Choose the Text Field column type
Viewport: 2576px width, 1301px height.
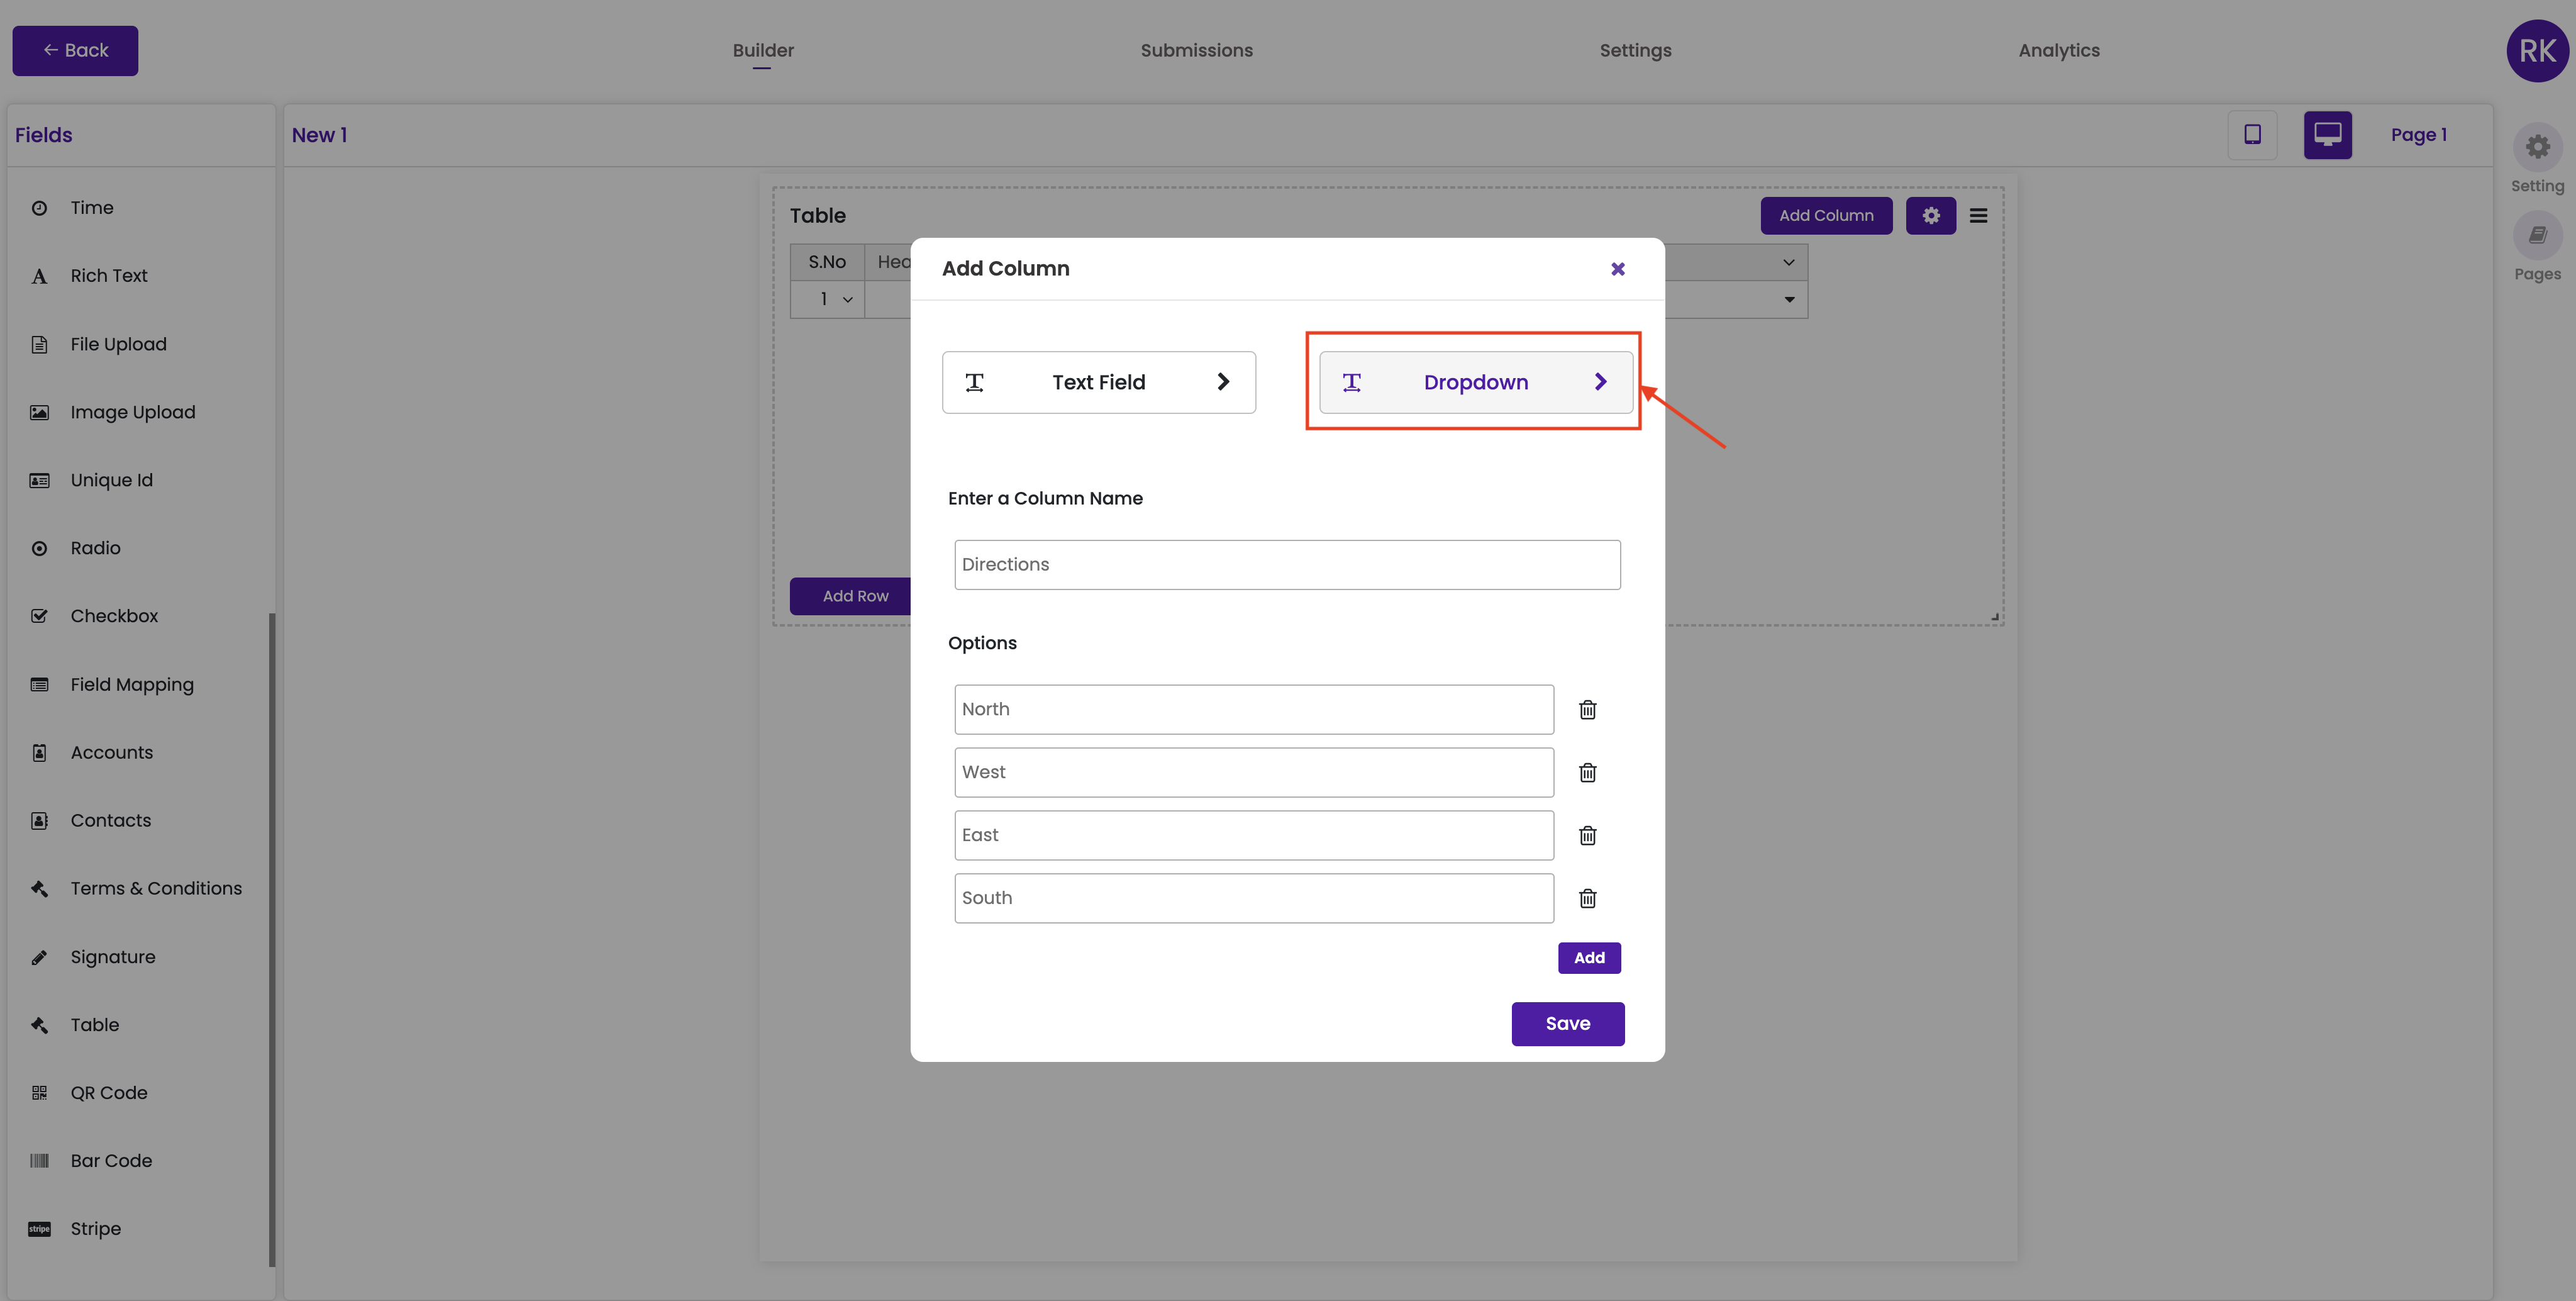click(1098, 382)
